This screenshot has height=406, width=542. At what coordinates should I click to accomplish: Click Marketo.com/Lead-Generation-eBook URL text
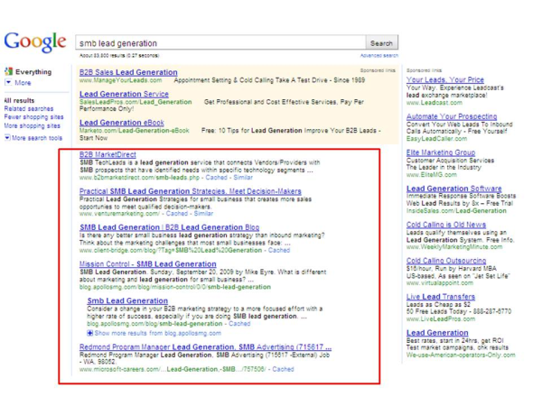click(134, 131)
